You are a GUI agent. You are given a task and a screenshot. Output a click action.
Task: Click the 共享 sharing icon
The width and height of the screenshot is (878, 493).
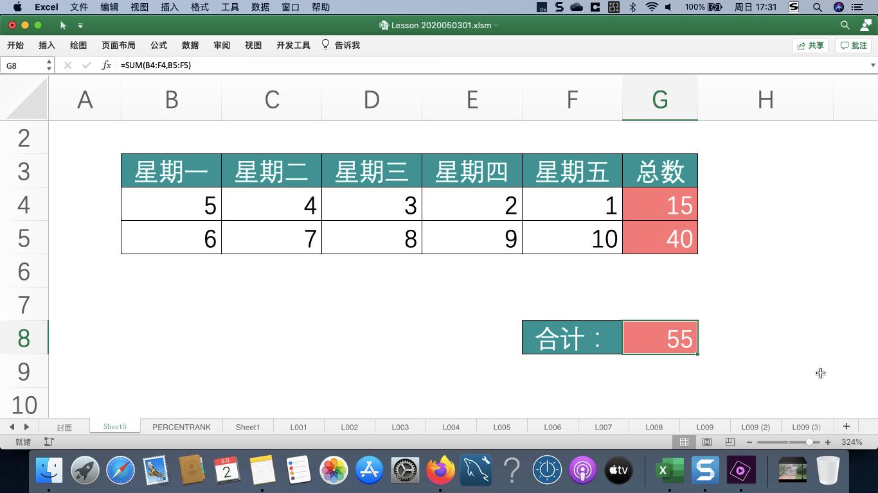point(809,45)
